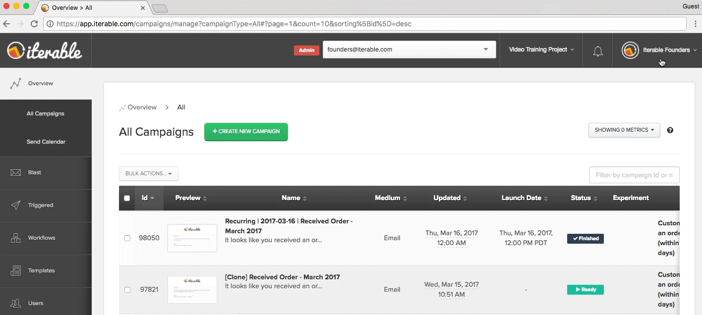Viewport: 702px width, 315px height.
Task: Click the Finished status badge
Action: pos(585,239)
